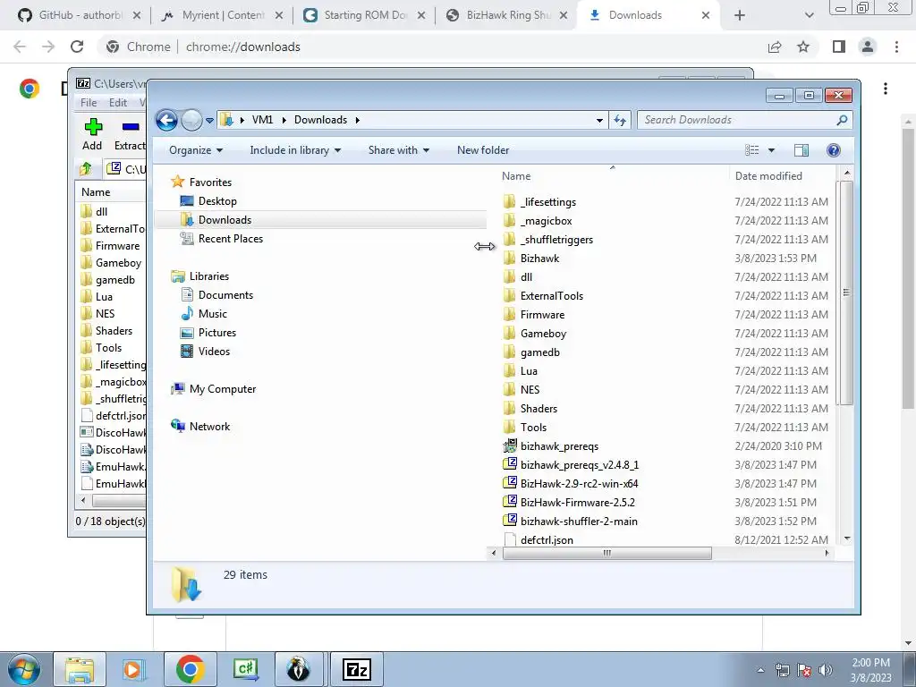
Task: Select the Music library
Action: coord(212,314)
